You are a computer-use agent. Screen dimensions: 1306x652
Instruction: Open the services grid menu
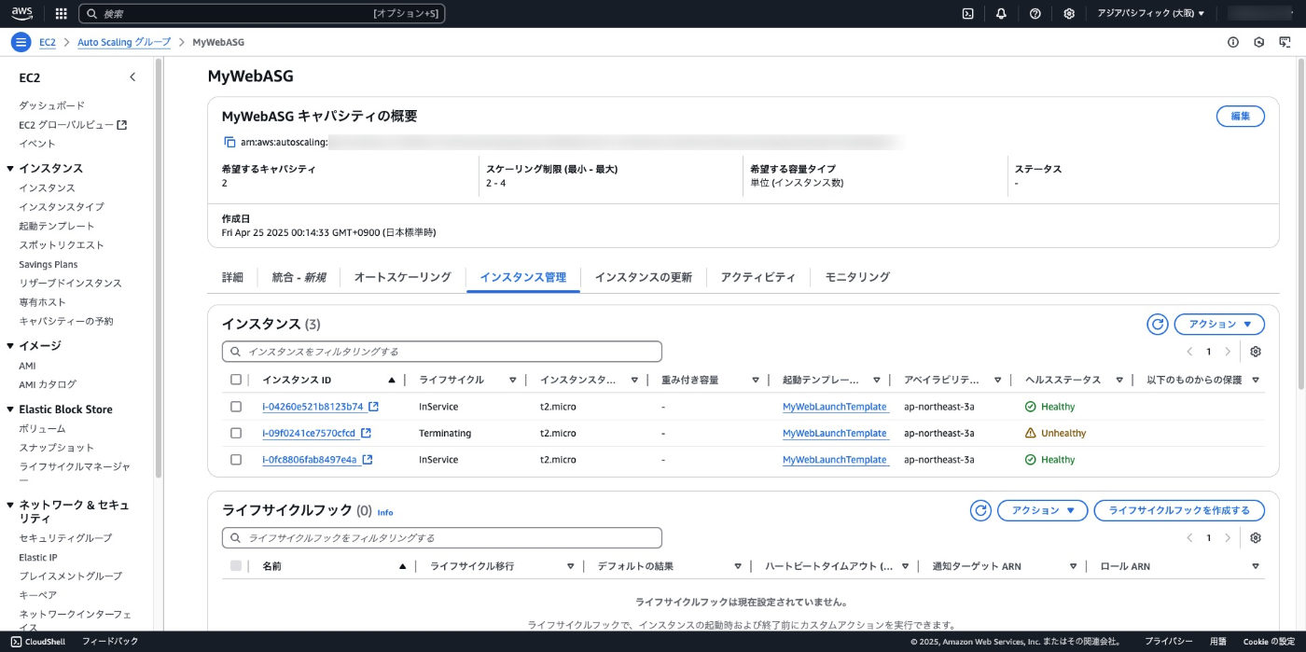pos(62,14)
